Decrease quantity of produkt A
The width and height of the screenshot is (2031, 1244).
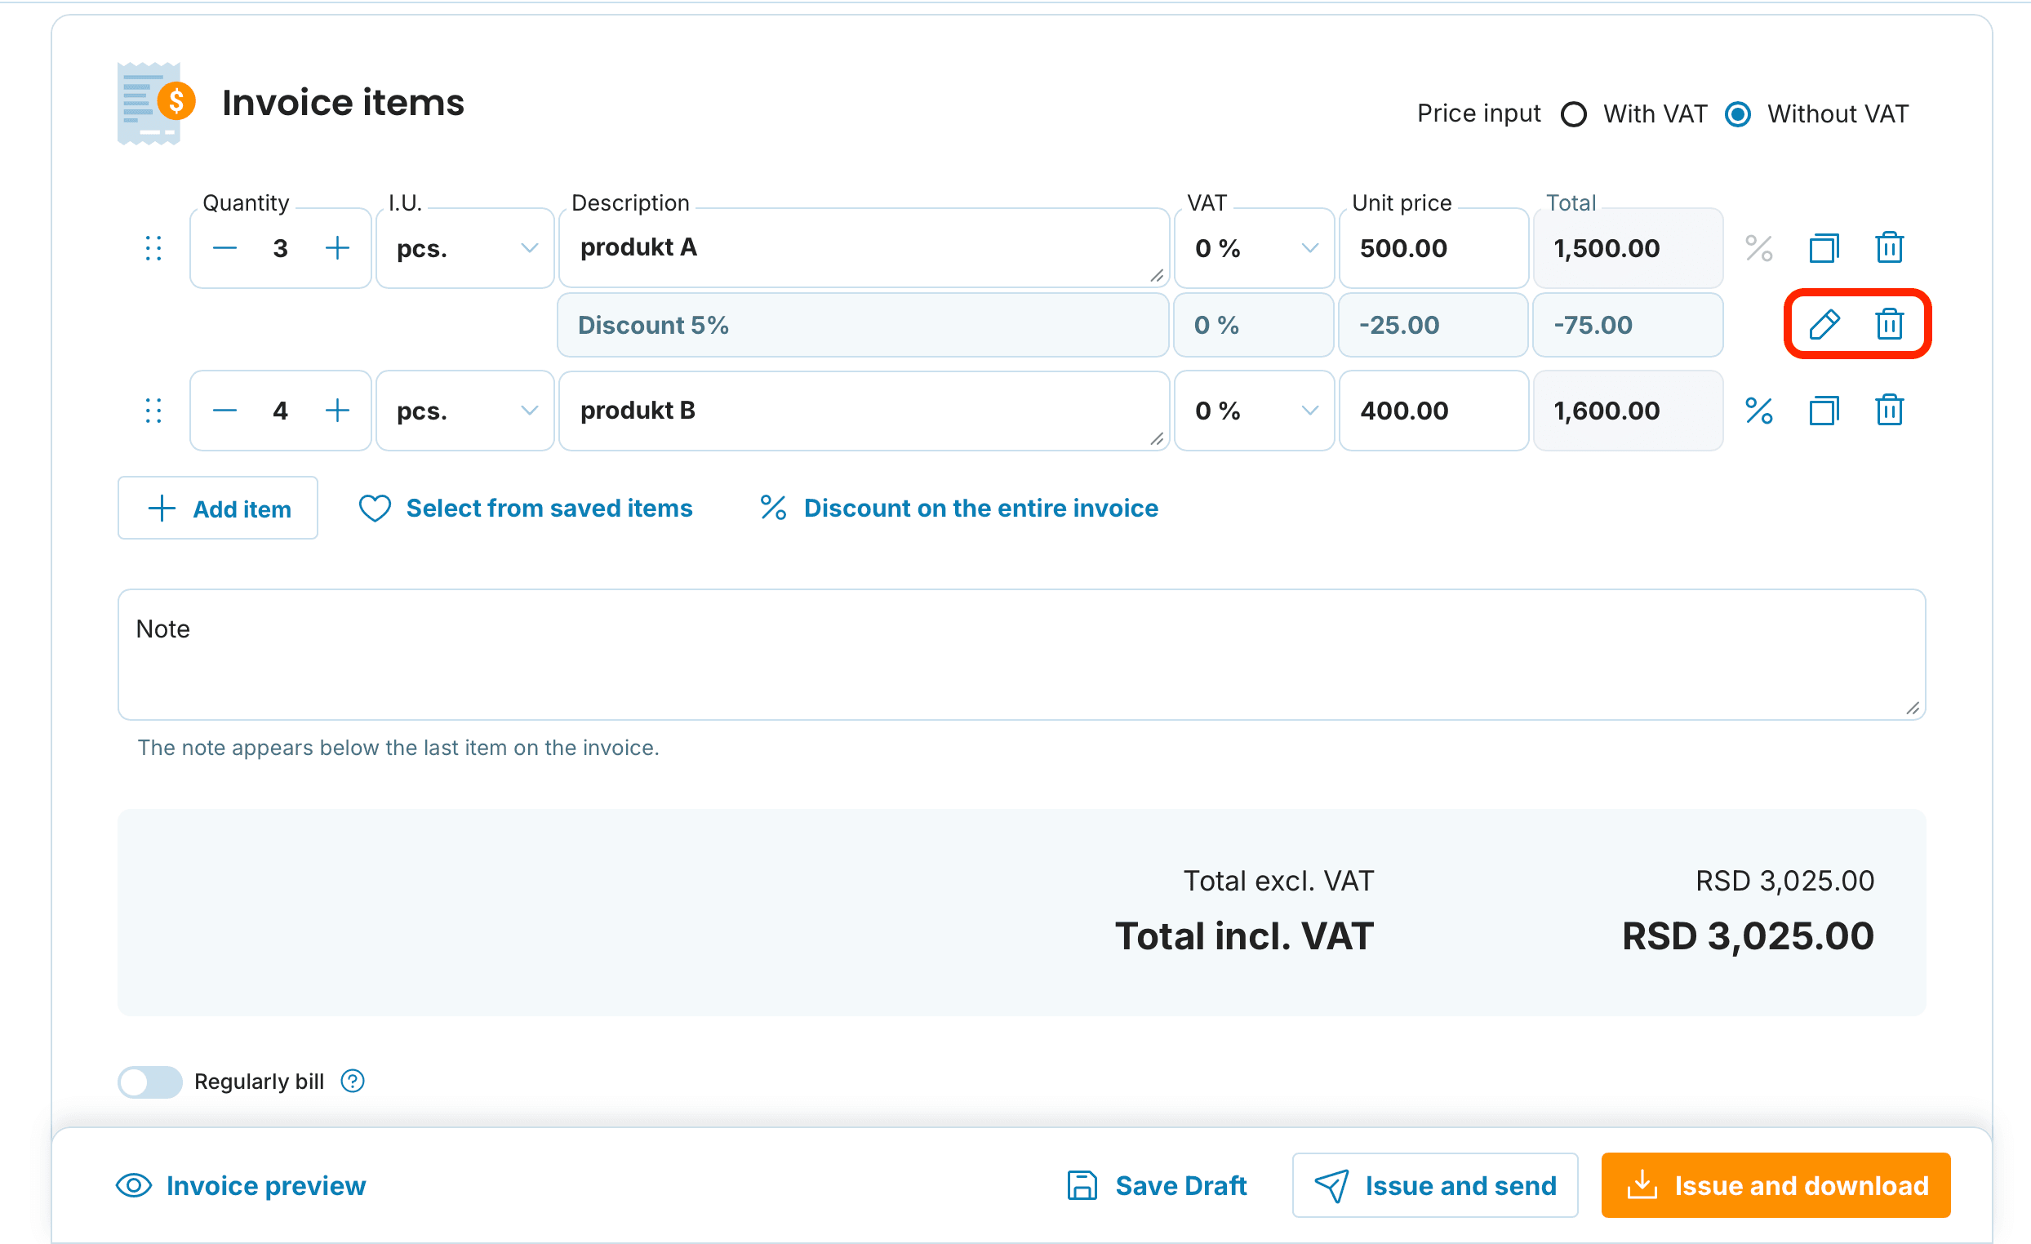click(224, 248)
